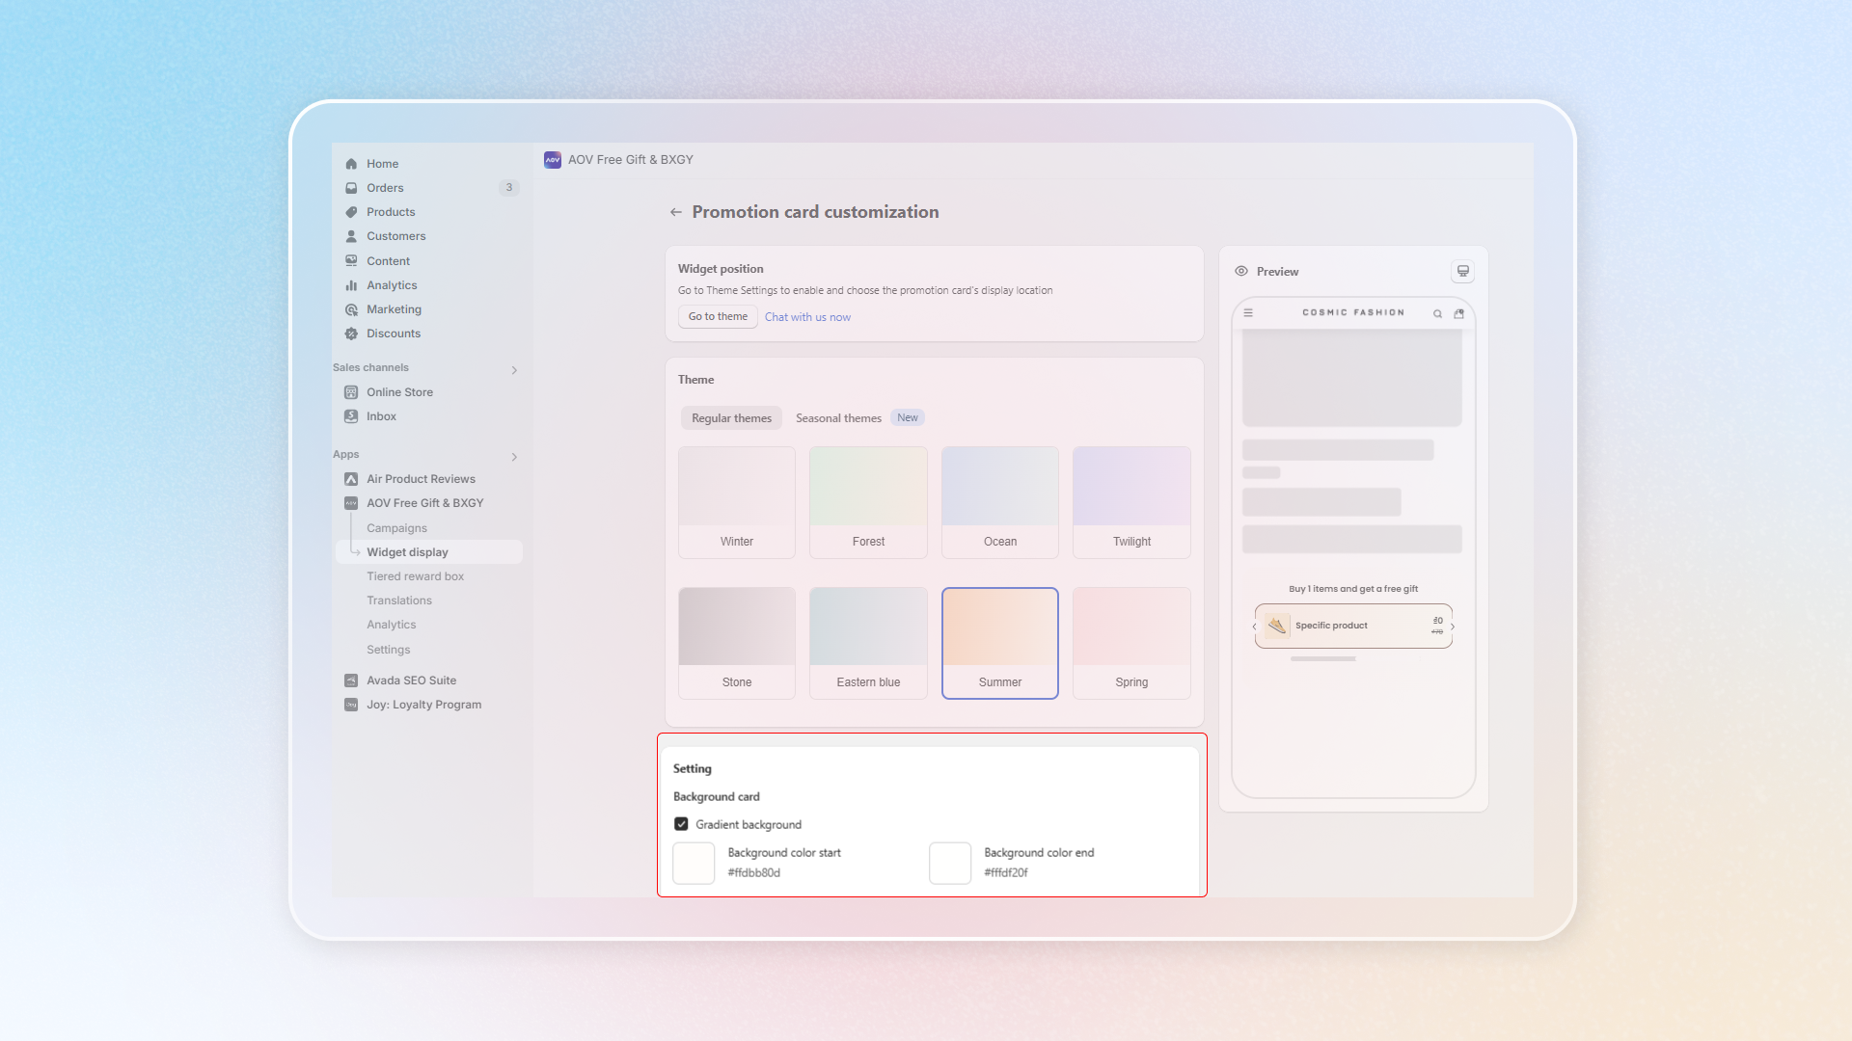This screenshot has height=1041, width=1852.
Task: Choose the Ocean theme thumbnail
Action: 999,501
